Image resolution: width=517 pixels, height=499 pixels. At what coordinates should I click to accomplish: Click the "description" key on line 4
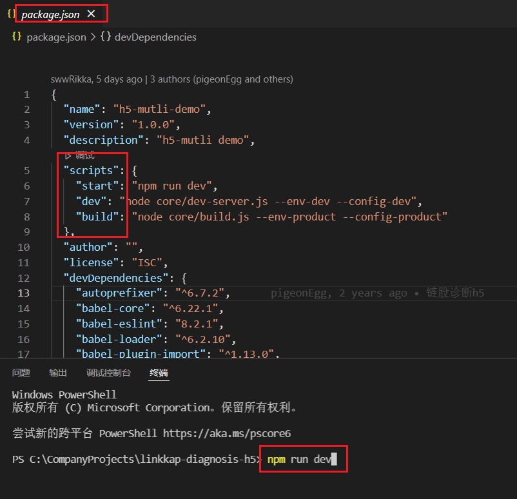[104, 140]
